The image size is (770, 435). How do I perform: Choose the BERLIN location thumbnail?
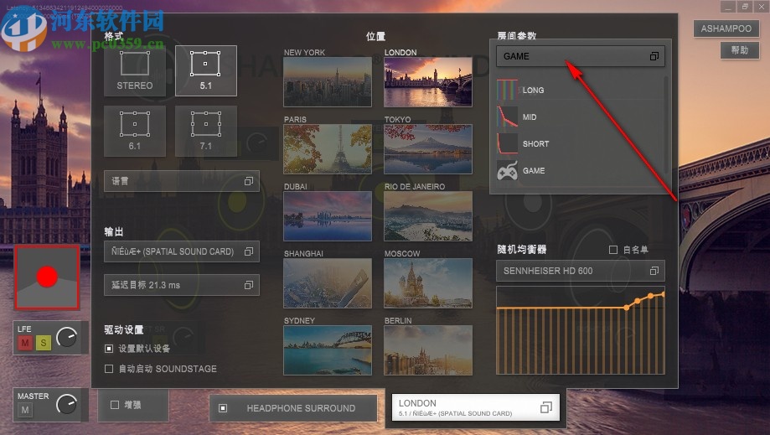point(427,350)
